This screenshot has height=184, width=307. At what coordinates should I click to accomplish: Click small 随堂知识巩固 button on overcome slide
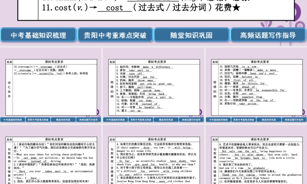click(63, 120)
